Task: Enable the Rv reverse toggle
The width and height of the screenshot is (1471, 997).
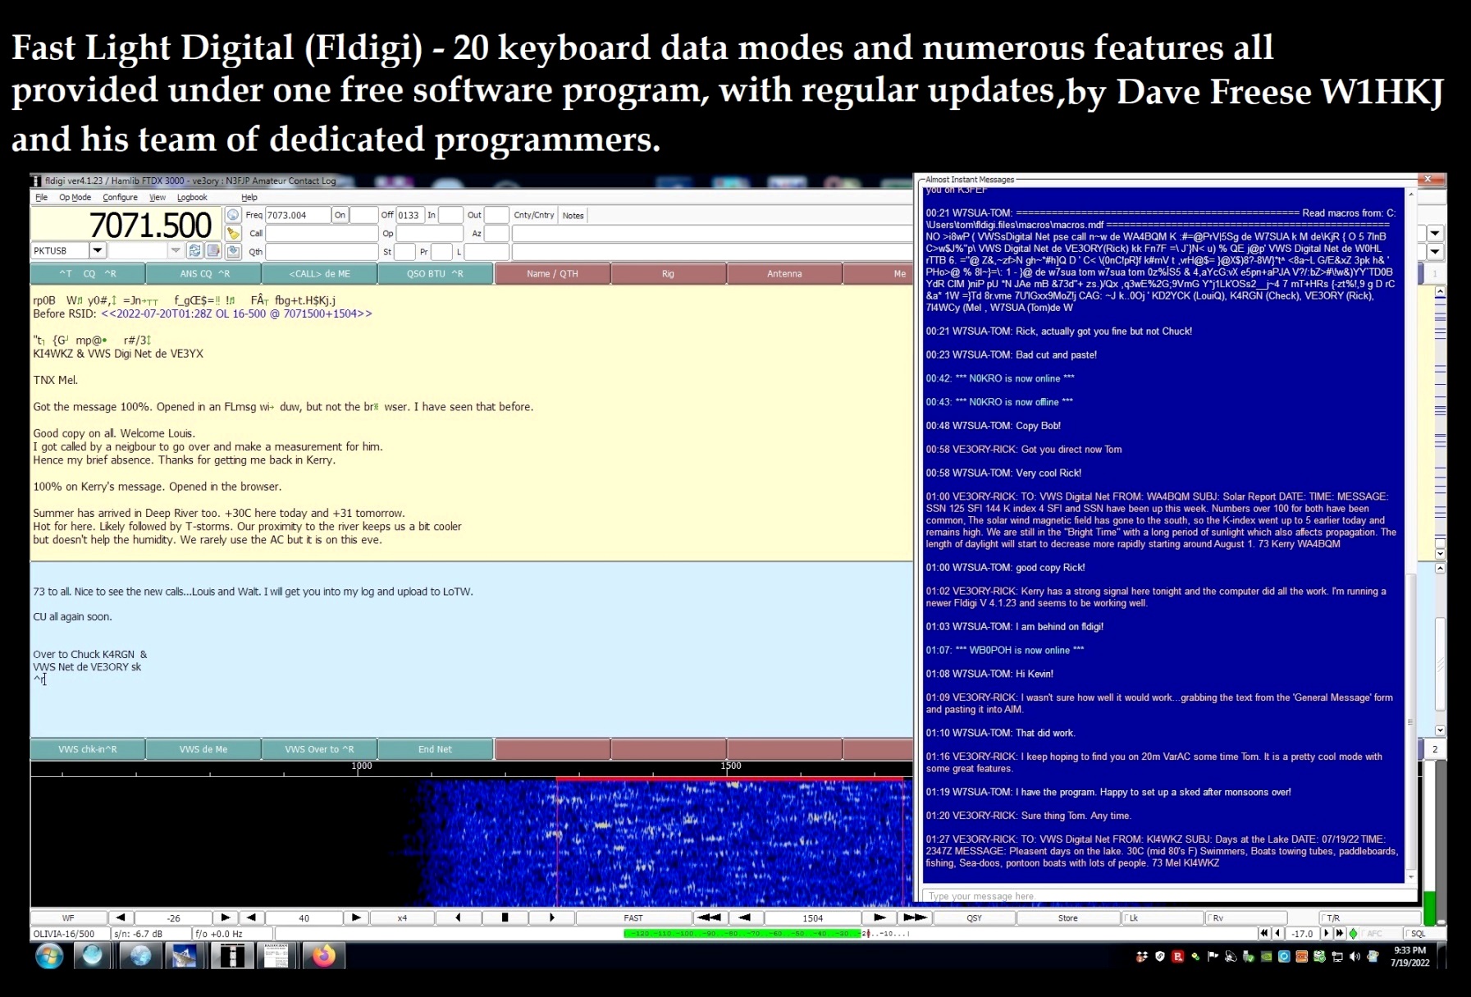Action: [x=1217, y=918]
